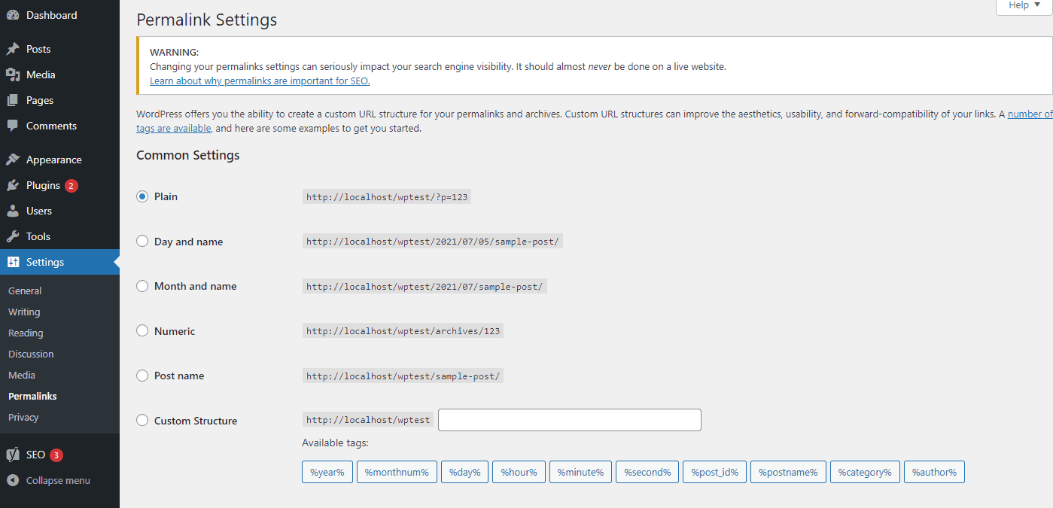Screen dimensions: 1053x508
Task: Select the Plain permalink radio button
Action: [x=142, y=196]
